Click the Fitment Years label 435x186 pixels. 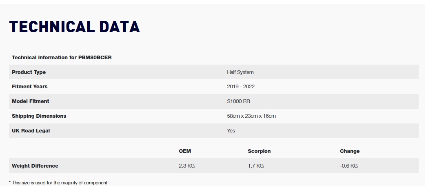30,87
